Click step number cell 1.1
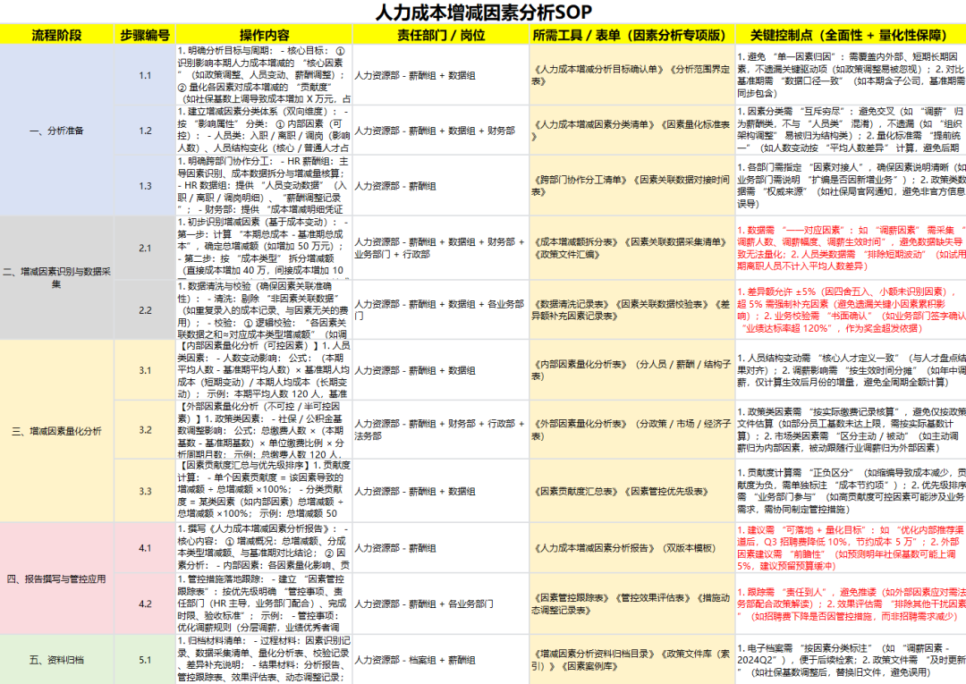Image resolution: width=966 pixels, height=684 pixels. (145, 75)
